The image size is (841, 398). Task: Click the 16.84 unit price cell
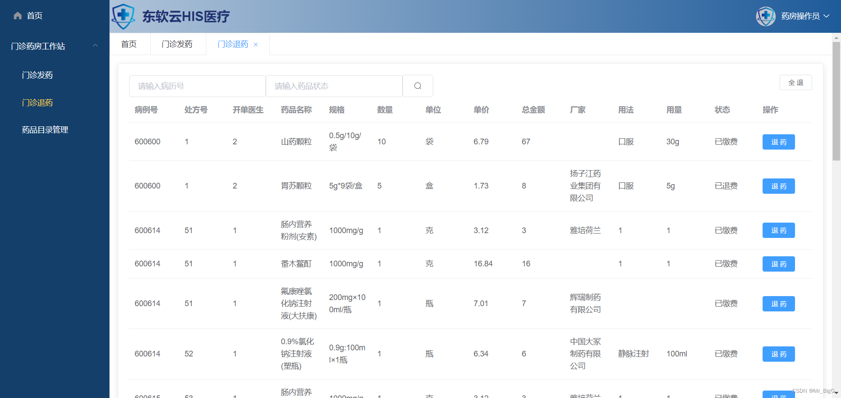pyautogui.click(x=483, y=264)
